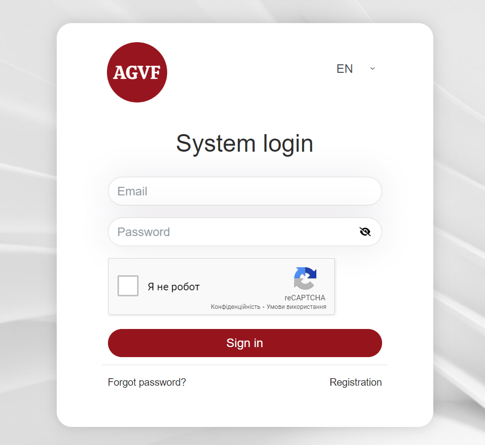Focus the Email input field
The width and height of the screenshot is (485, 445).
click(245, 191)
